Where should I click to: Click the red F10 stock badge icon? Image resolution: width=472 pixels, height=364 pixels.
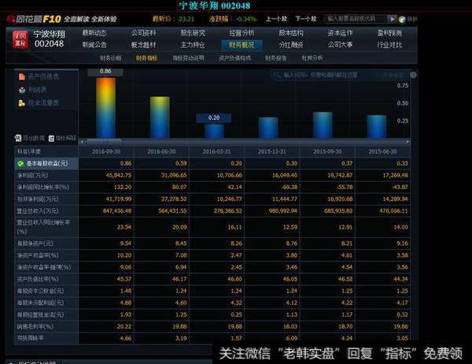point(20,39)
